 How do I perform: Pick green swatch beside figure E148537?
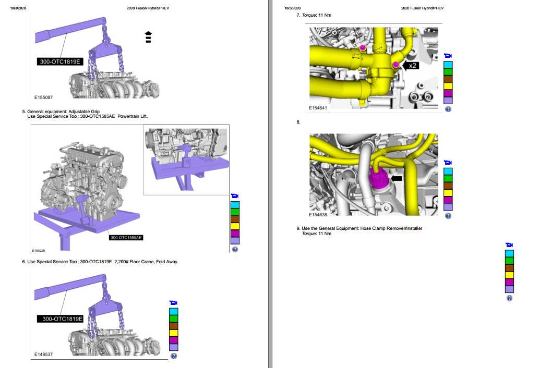(174, 319)
